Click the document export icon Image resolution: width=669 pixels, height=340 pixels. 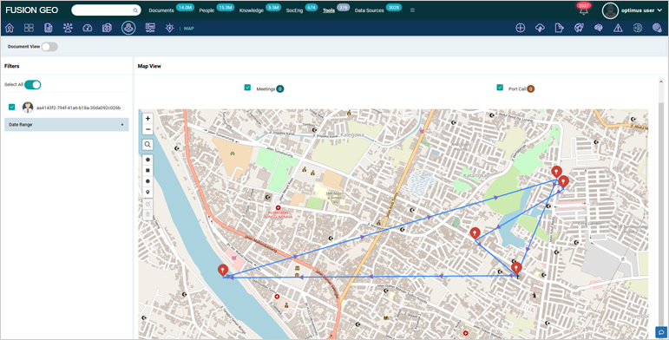tap(559, 28)
